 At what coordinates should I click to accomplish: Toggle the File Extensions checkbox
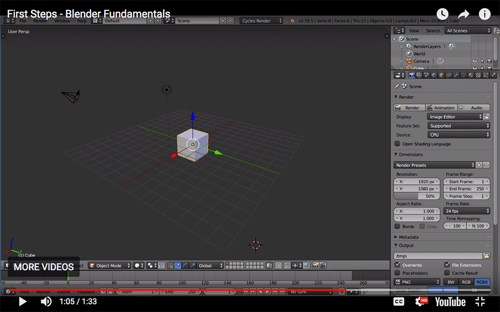pyautogui.click(x=447, y=264)
